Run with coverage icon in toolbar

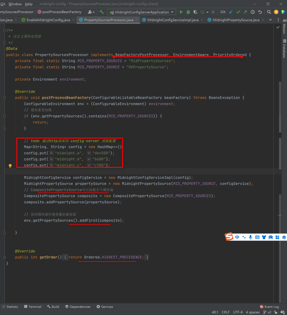pos(195,12)
